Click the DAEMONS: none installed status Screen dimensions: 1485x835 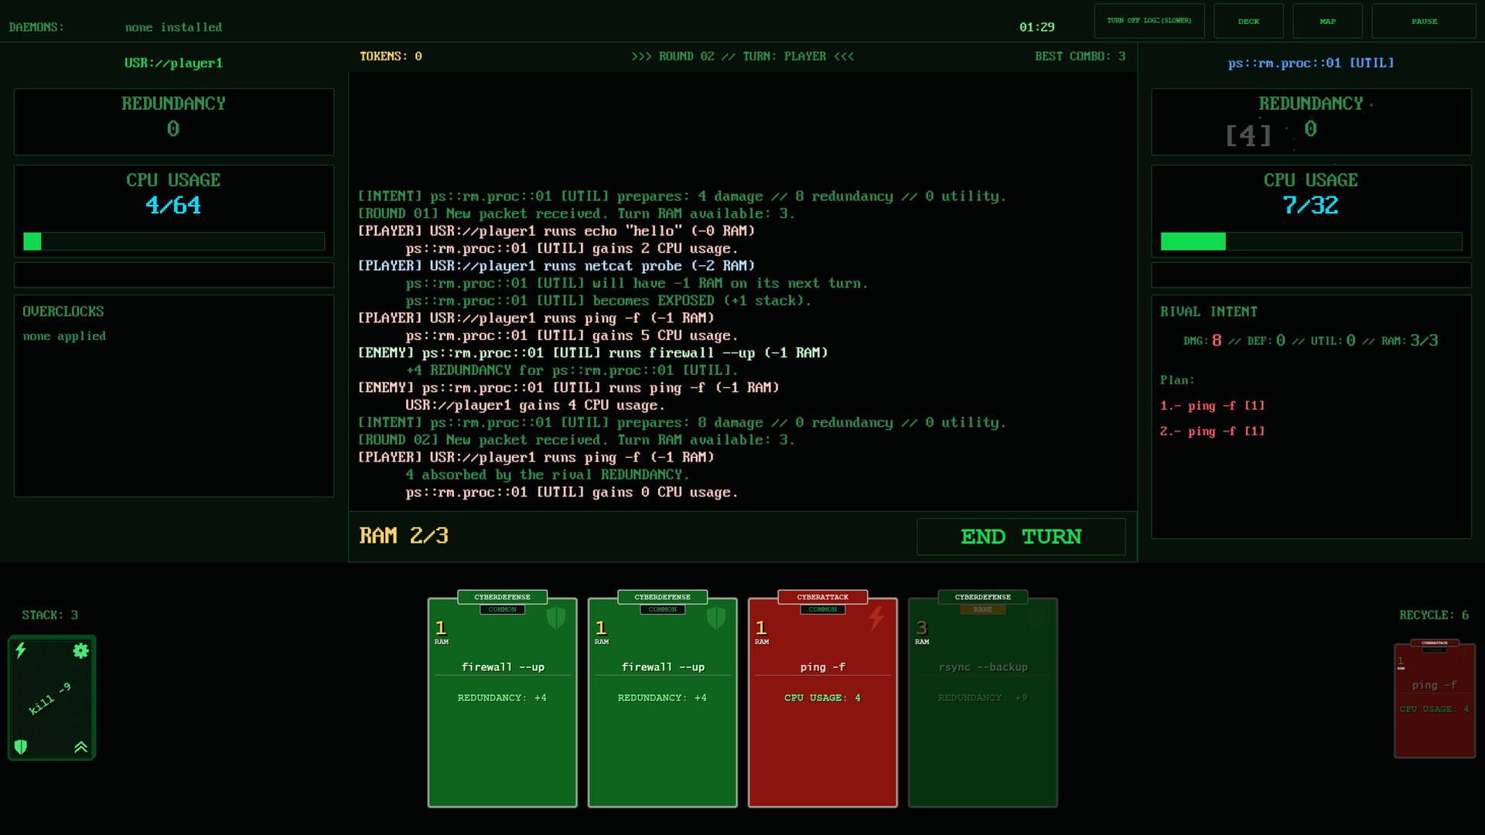coord(115,27)
